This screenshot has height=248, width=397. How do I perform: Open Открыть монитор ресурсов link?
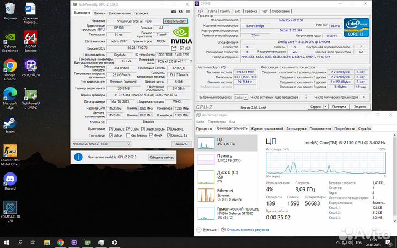[x=248, y=230]
